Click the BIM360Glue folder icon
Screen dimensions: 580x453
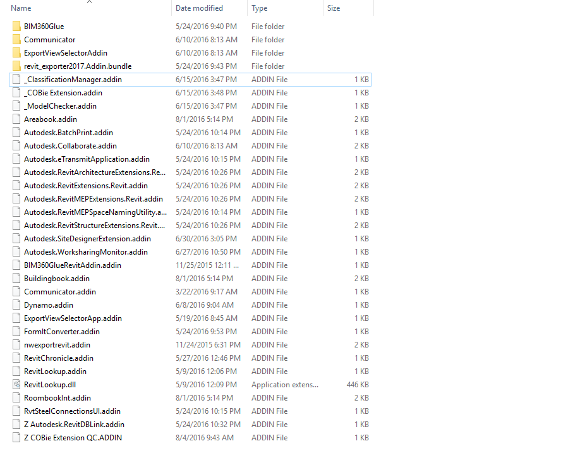[x=16, y=27]
